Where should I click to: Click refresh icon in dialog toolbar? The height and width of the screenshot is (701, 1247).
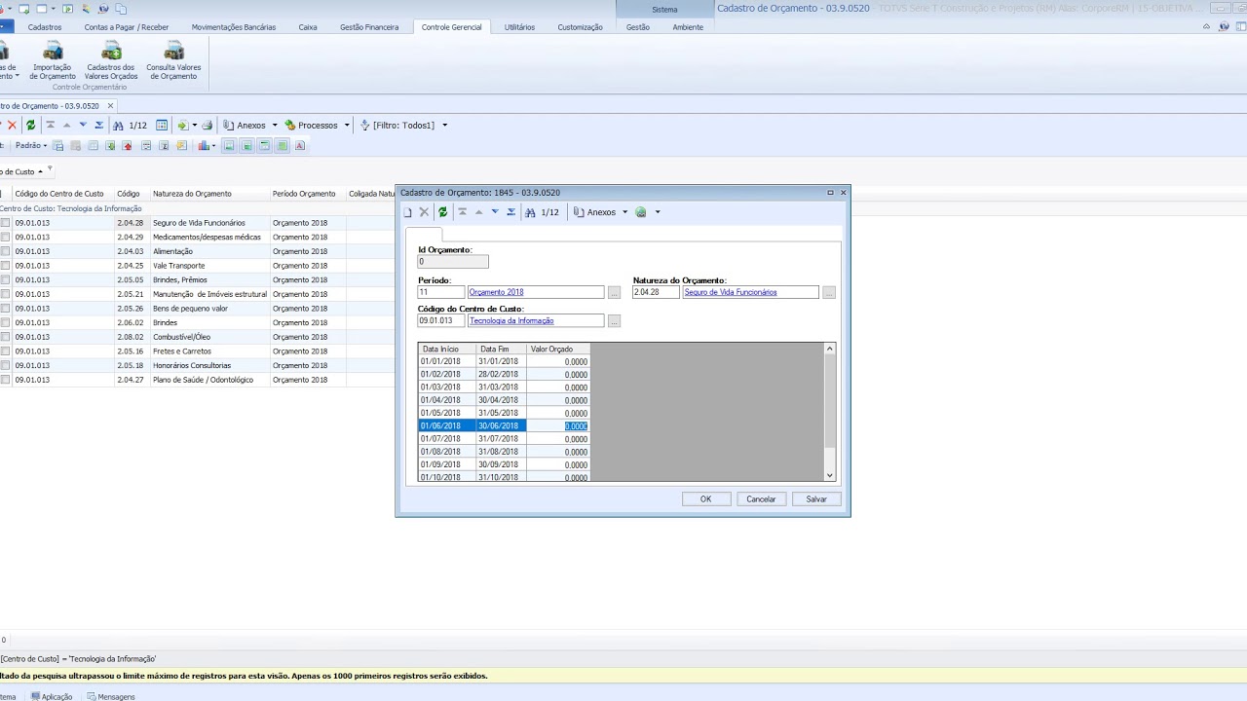coord(443,212)
